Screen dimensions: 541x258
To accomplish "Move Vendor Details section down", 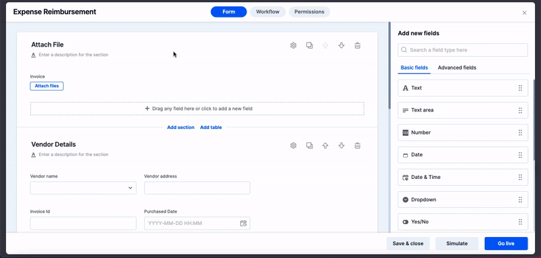I will pyautogui.click(x=342, y=145).
